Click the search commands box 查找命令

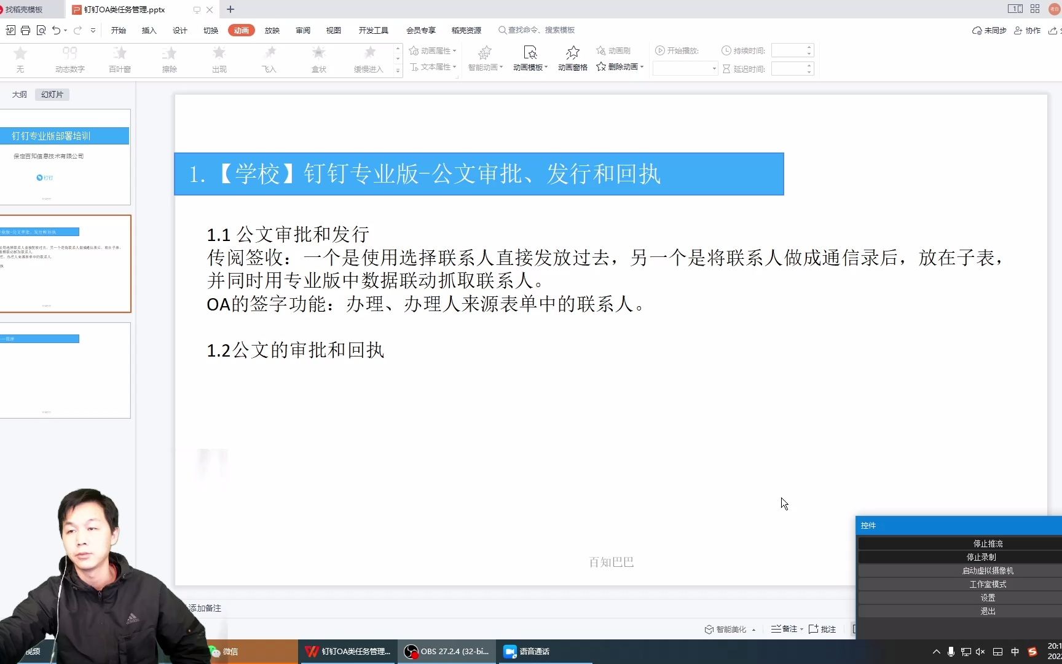click(537, 30)
